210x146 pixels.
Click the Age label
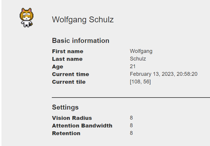57,67
